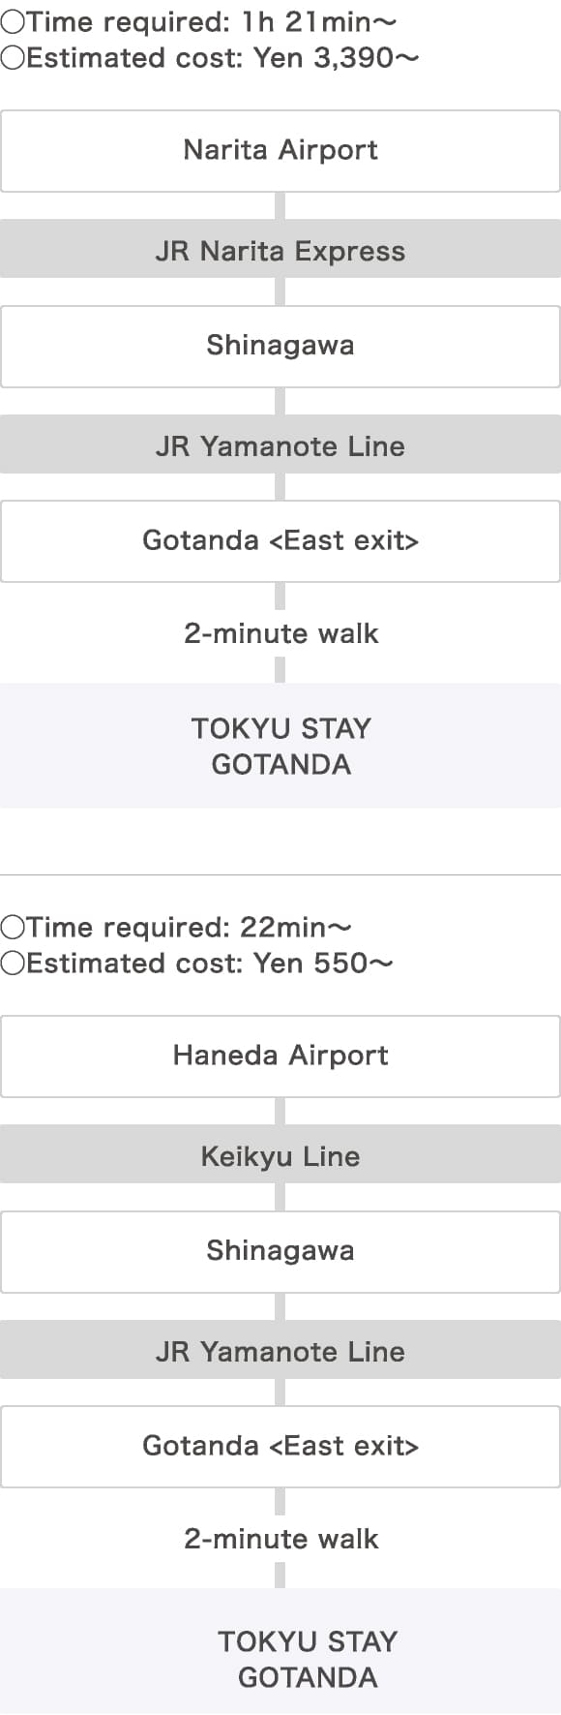Select the Keikyu Line bar
The width and height of the screenshot is (561, 1715).
[x=280, y=1154]
